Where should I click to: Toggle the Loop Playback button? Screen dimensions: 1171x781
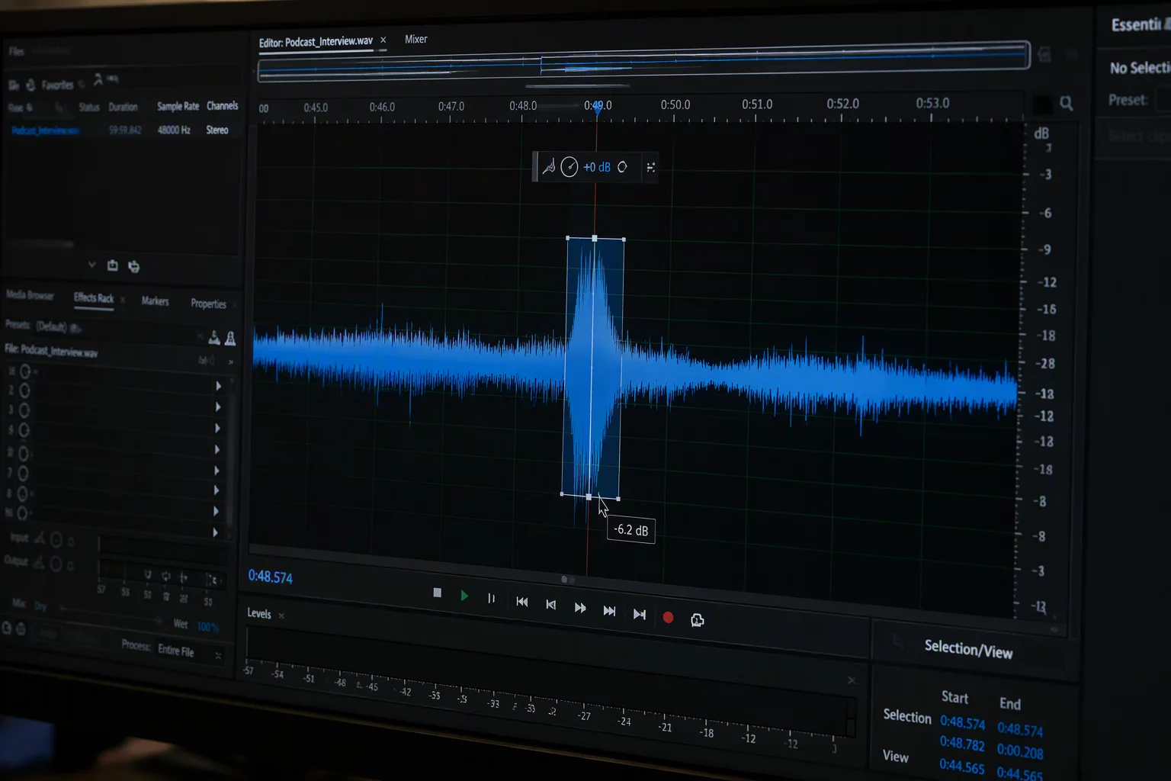pyautogui.click(x=697, y=620)
